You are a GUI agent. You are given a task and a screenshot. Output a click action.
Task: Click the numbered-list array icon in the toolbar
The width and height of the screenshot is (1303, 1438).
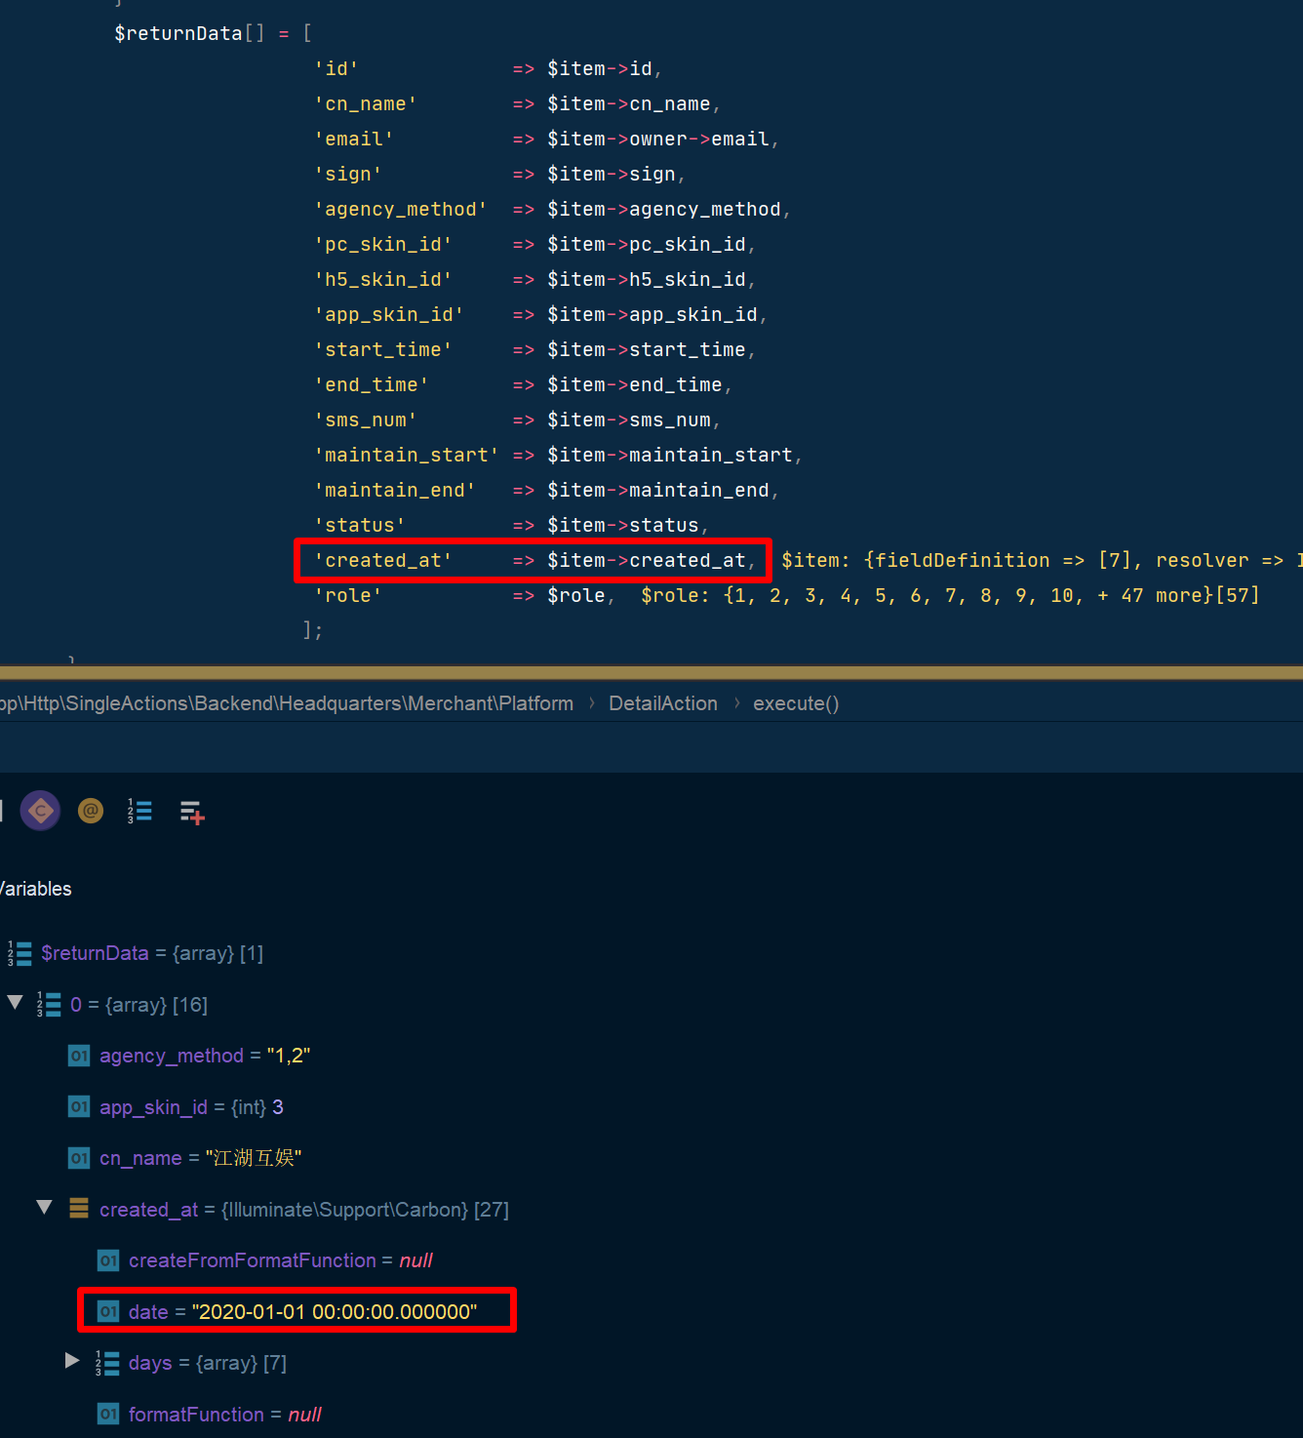click(139, 810)
